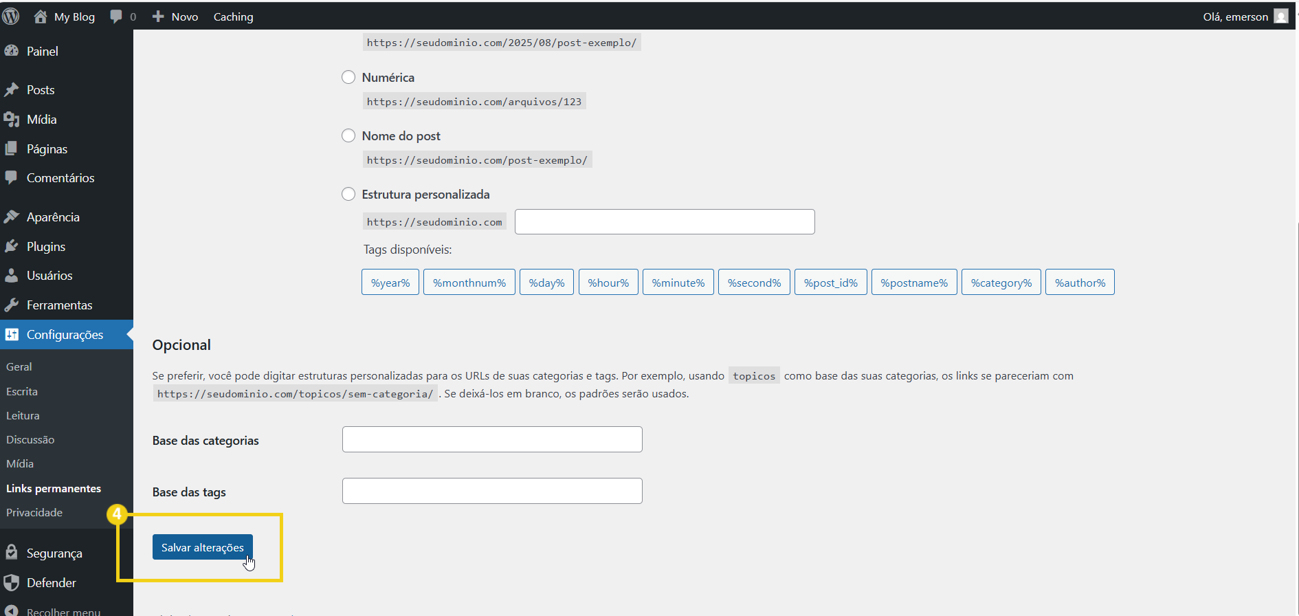
Task: Open the My Blog home icon
Action: coord(41,16)
